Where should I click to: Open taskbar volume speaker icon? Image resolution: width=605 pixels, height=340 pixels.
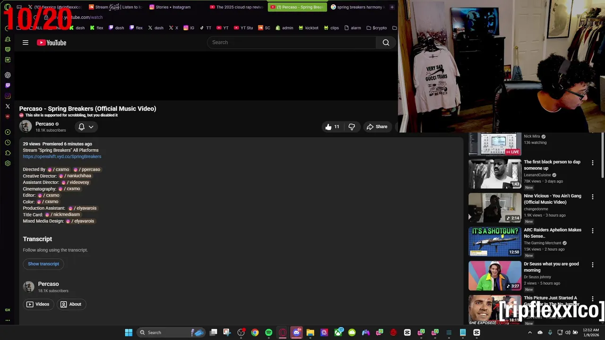(568, 332)
